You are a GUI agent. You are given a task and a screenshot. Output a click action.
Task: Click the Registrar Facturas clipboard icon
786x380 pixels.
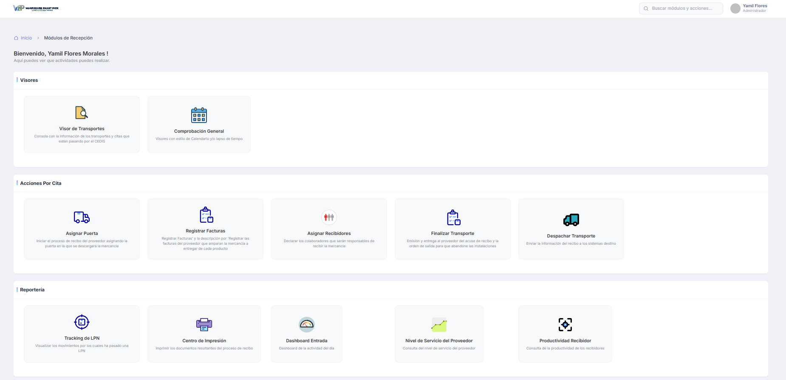[206, 215]
